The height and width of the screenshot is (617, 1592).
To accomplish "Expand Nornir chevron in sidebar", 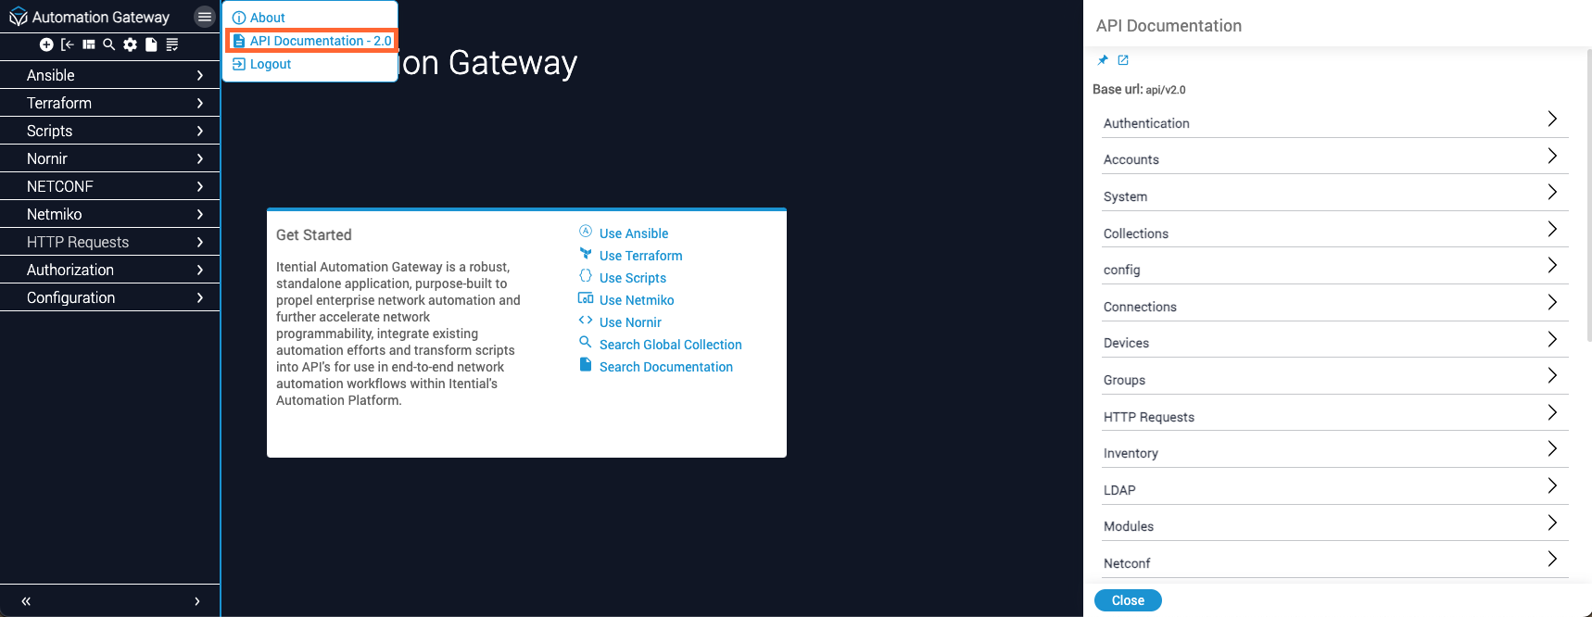I will (x=200, y=158).
